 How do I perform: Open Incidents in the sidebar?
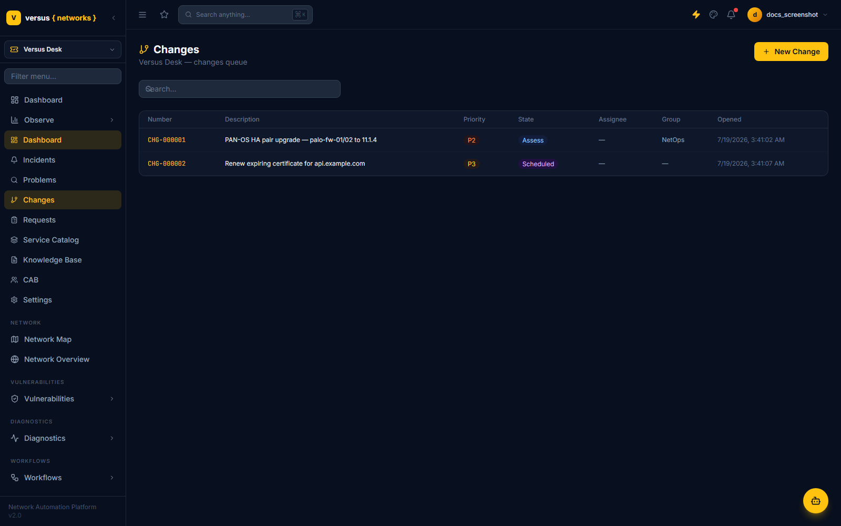point(63,160)
